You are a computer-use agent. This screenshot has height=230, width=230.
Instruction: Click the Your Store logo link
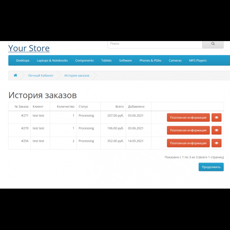click(29, 48)
